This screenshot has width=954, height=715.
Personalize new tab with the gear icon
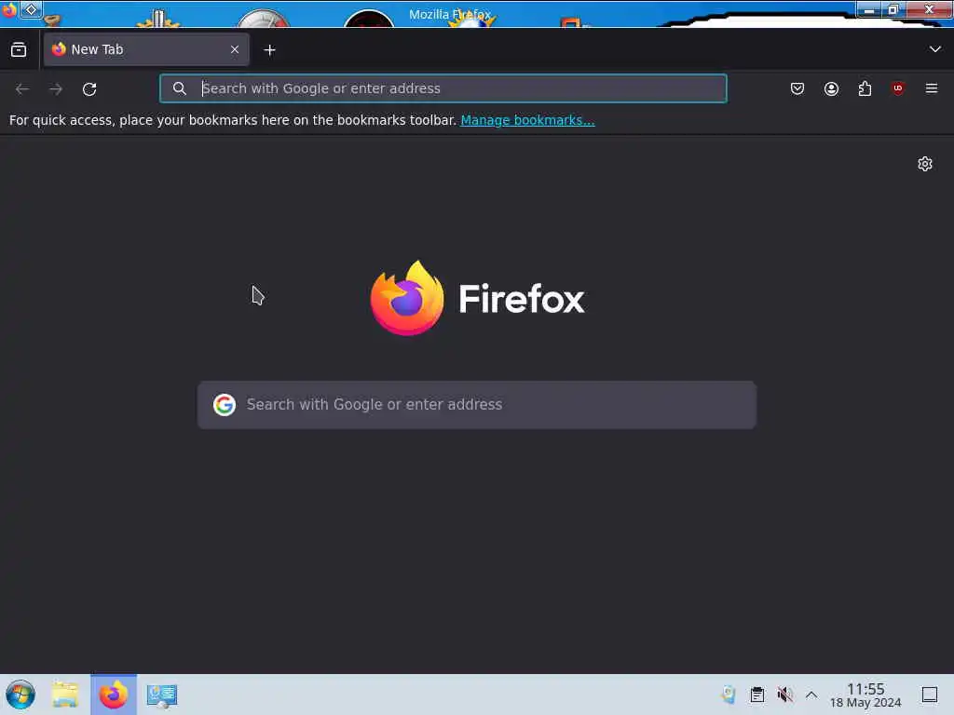pyautogui.click(x=925, y=164)
